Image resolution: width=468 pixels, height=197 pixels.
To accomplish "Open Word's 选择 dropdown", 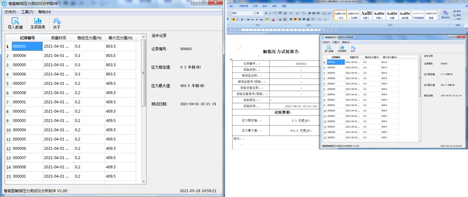I will [x=459, y=19].
